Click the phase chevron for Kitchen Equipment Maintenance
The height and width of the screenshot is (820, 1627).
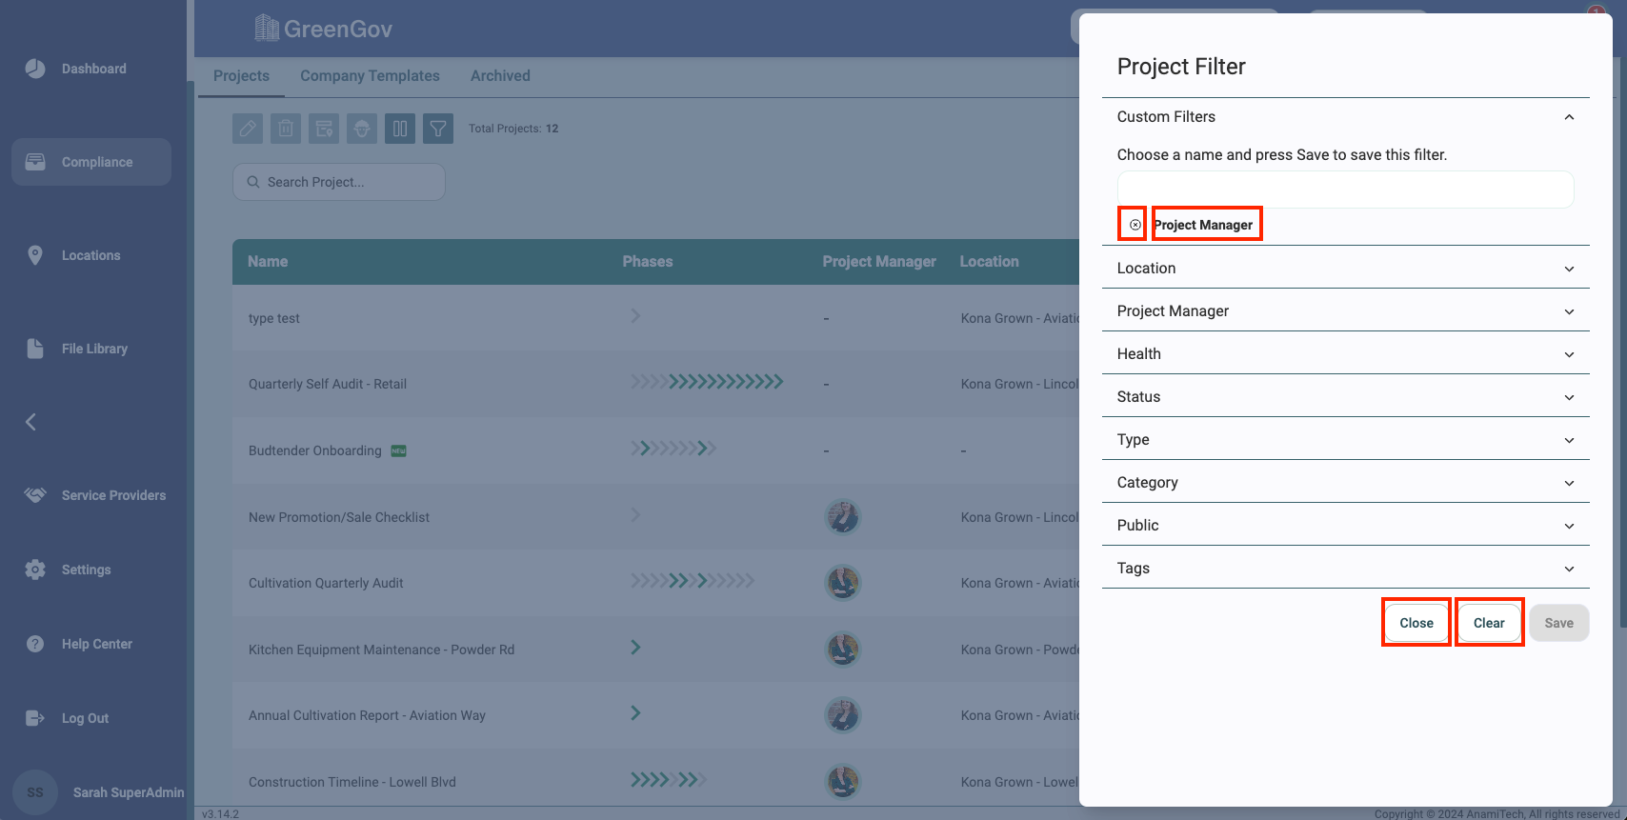[635, 648]
